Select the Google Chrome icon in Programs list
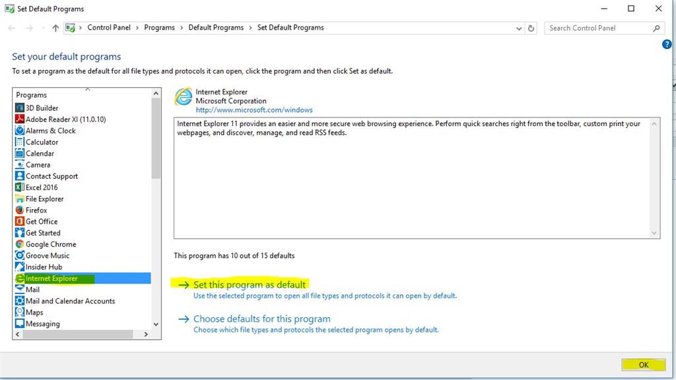676x380 pixels. (20, 244)
